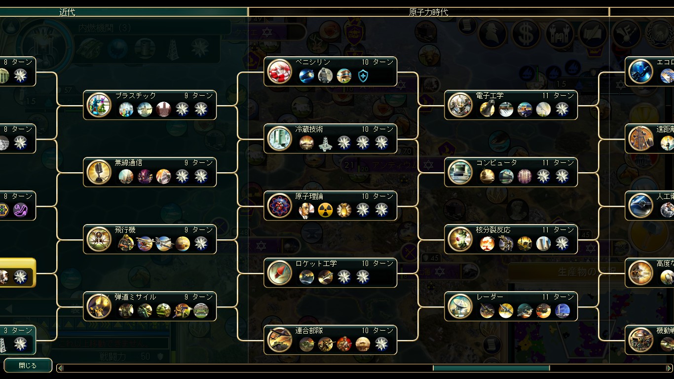The width and height of the screenshot is (674, 379).
Task: Choose the 無線通信 microphone icon
Action: click(x=99, y=172)
